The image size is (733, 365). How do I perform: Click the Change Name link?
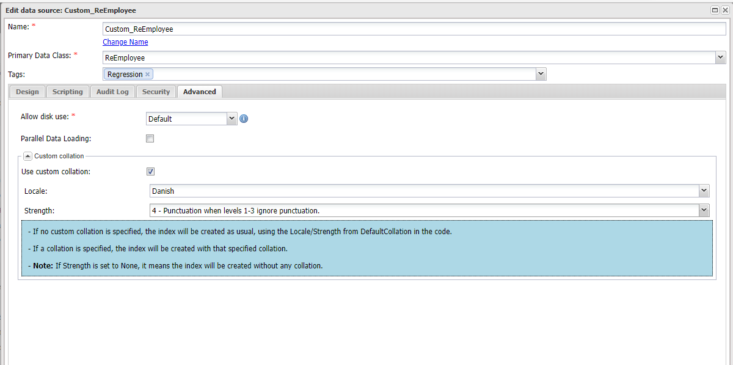point(125,42)
